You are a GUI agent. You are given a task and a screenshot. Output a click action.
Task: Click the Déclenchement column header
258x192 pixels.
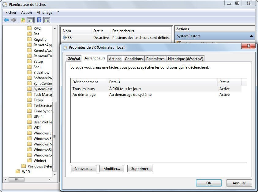(89, 82)
